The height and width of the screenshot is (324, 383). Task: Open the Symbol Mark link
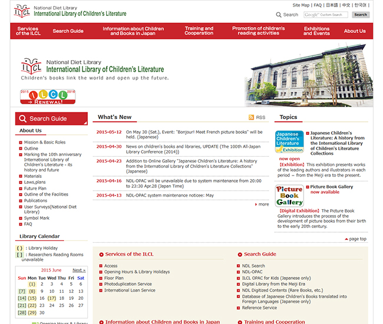37,218
